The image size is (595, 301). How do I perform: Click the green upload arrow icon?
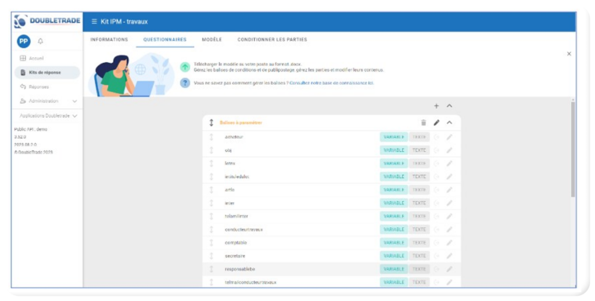185,67
